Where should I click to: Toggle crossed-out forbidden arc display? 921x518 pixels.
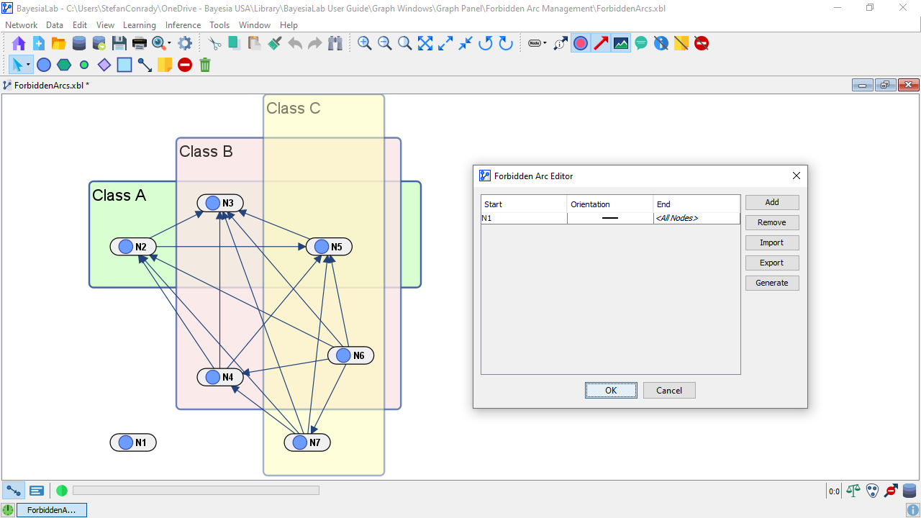coord(702,43)
